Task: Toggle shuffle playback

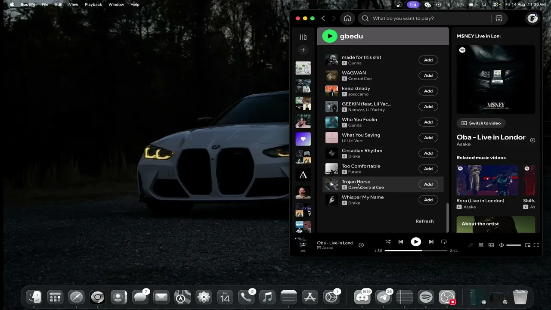Action: [x=388, y=242]
